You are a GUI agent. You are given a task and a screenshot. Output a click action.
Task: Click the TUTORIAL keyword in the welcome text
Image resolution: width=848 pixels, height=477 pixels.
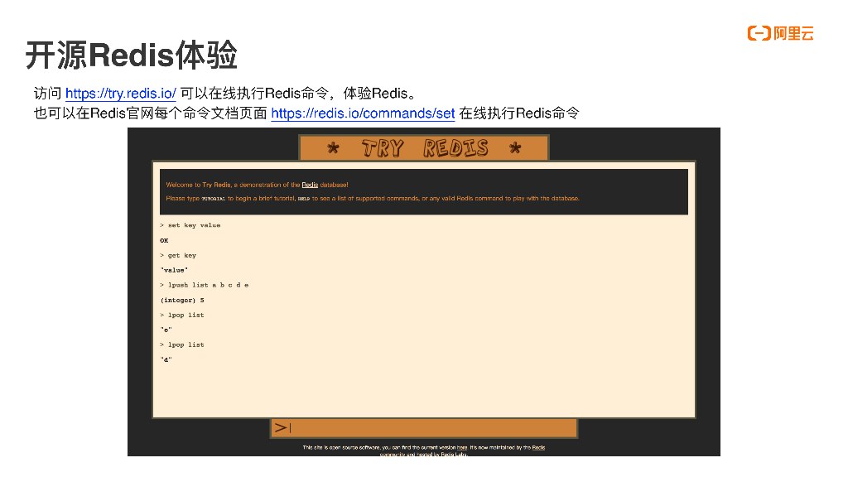[214, 199]
